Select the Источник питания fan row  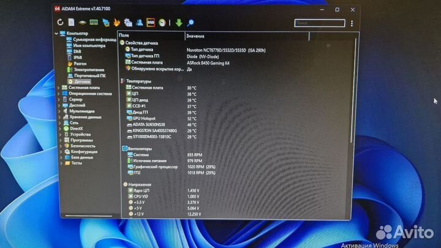tap(165, 161)
